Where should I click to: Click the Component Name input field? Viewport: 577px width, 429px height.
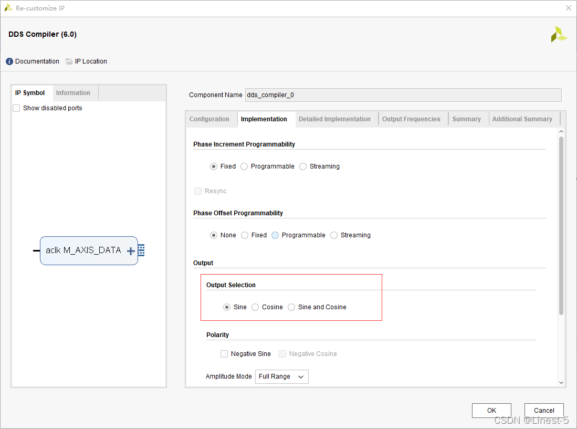coord(403,95)
